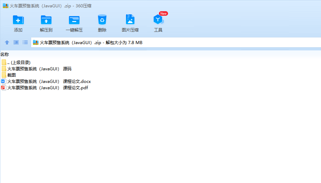Click the 一键解压 one-click extract icon
The width and height of the screenshot is (321, 183).
pyautogui.click(x=74, y=20)
